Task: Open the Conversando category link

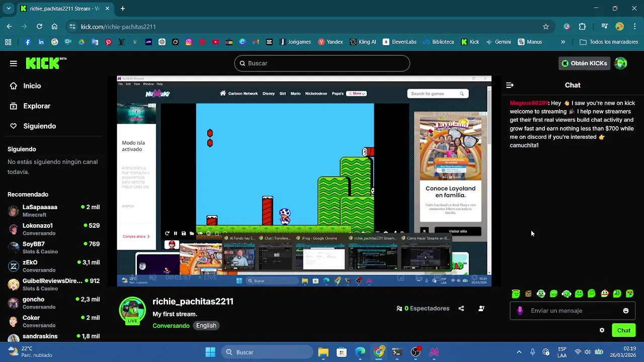Action: coord(171,326)
